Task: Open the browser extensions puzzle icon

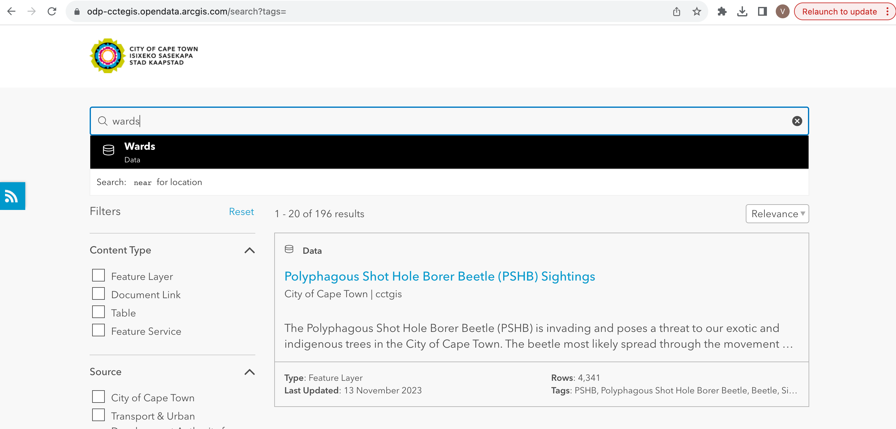Action: pyautogui.click(x=722, y=11)
